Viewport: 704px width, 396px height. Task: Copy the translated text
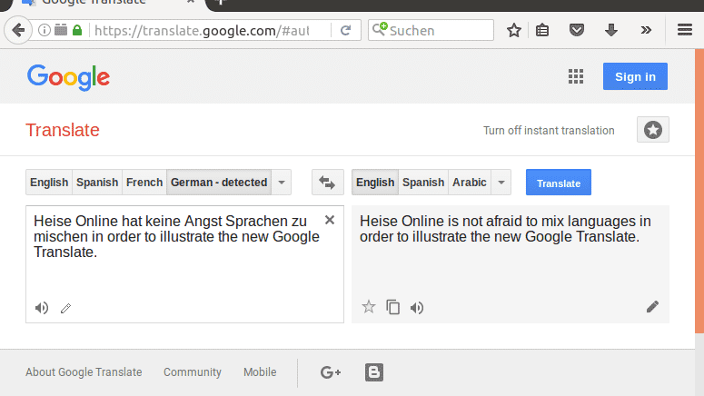click(x=392, y=307)
